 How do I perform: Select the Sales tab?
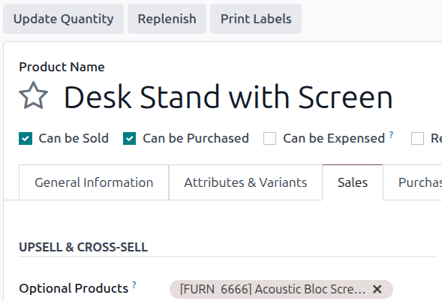tap(353, 182)
